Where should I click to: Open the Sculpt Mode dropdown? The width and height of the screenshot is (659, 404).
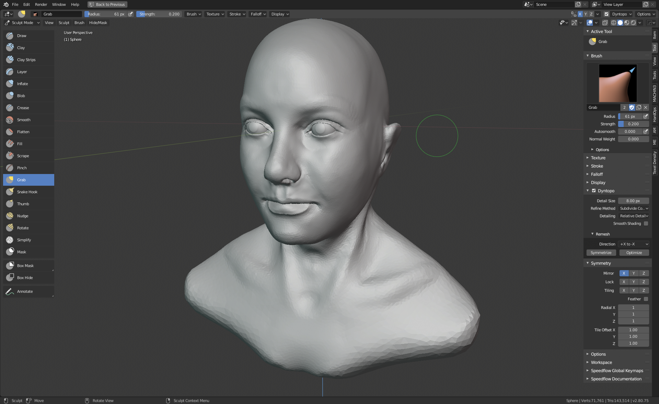[x=22, y=23]
